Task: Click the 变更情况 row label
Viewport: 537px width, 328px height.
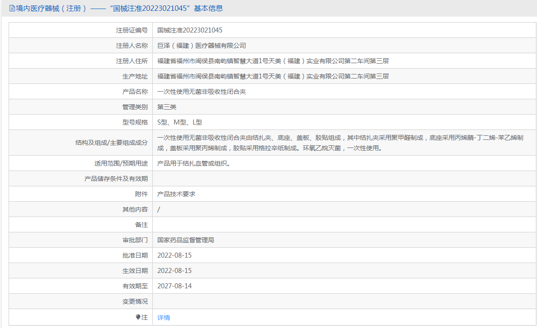Action: click(135, 301)
